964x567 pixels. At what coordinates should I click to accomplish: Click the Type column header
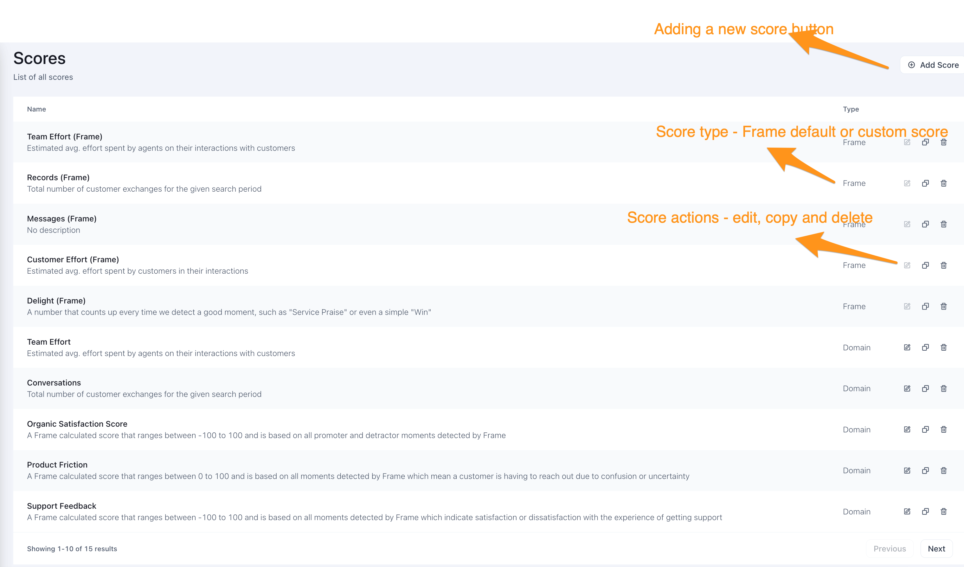point(851,109)
